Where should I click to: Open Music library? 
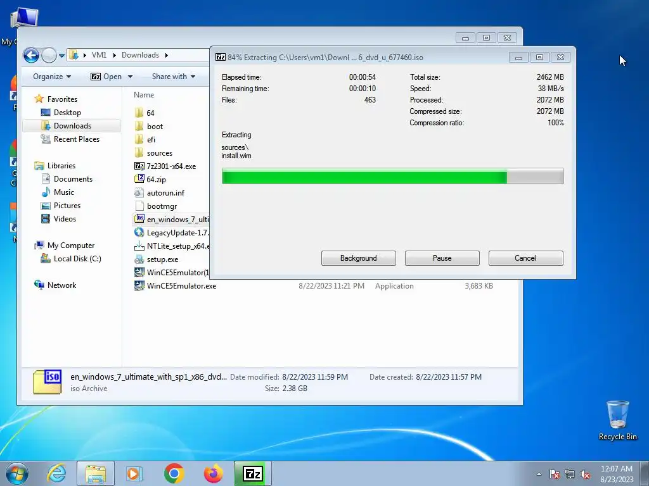tap(64, 192)
